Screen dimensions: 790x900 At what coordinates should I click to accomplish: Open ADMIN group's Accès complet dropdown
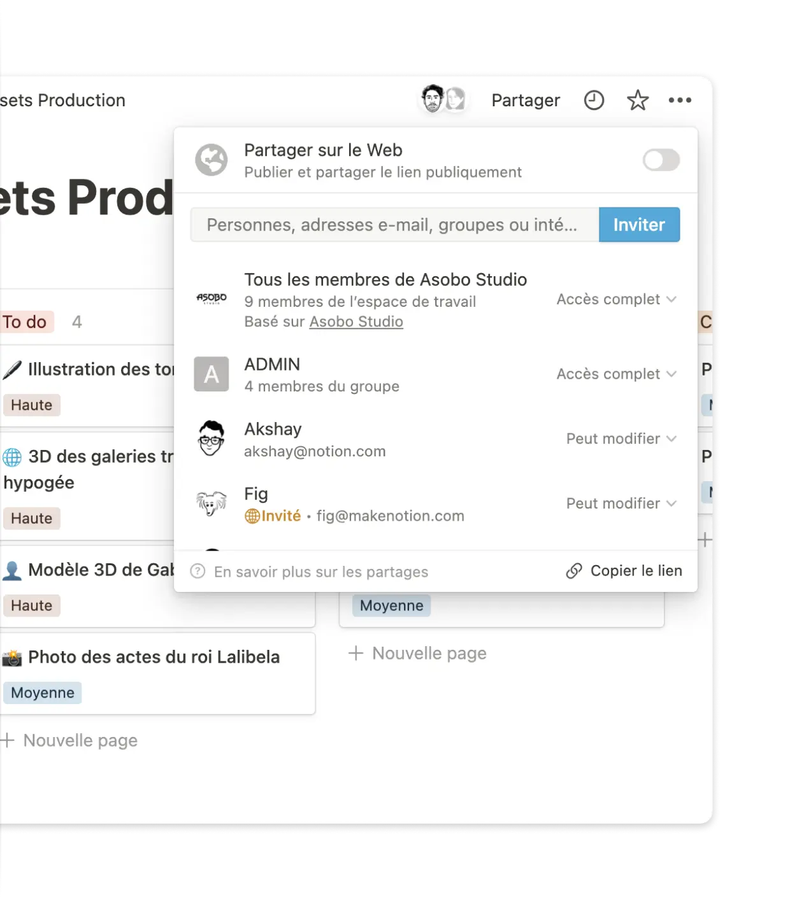[x=615, y=374]
